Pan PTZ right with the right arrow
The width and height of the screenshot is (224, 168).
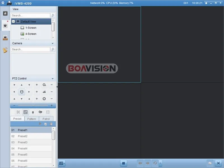point(29,92)
